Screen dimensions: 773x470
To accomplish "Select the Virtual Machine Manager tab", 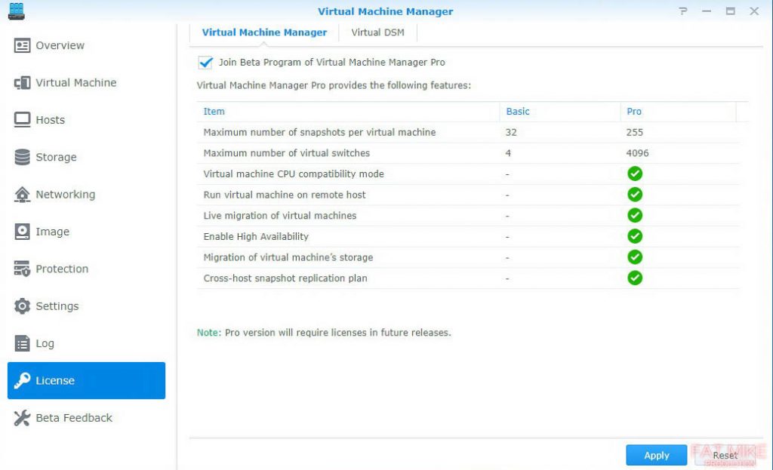I will click(x=264, y=32).
